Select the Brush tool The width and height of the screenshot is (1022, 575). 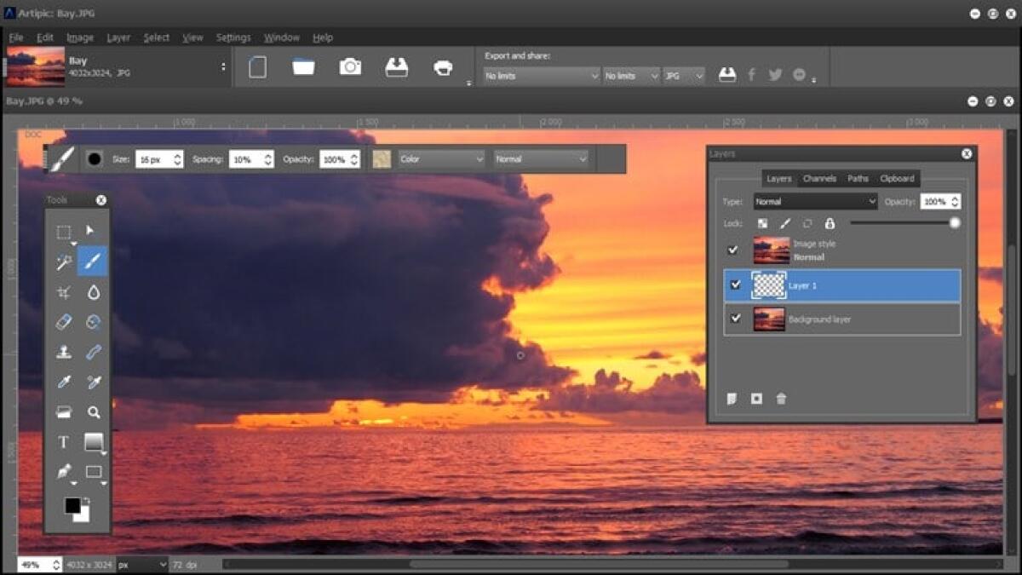[x=94, y=260]
